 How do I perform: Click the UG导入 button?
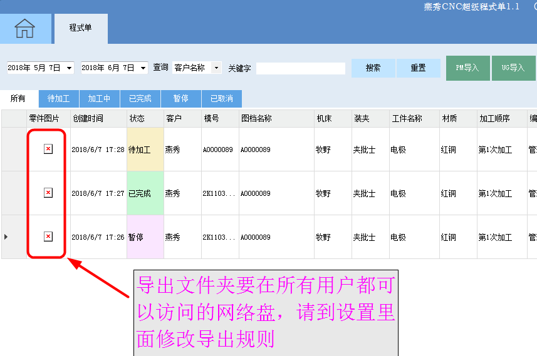513,68
